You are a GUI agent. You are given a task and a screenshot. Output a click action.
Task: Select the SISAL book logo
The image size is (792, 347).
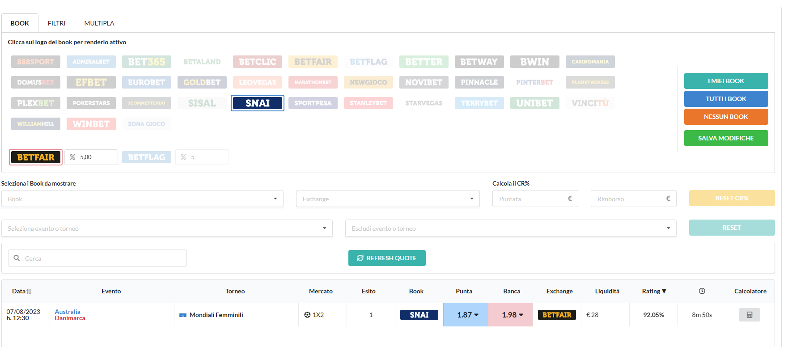pyautogui.click(x=202, y=103)
